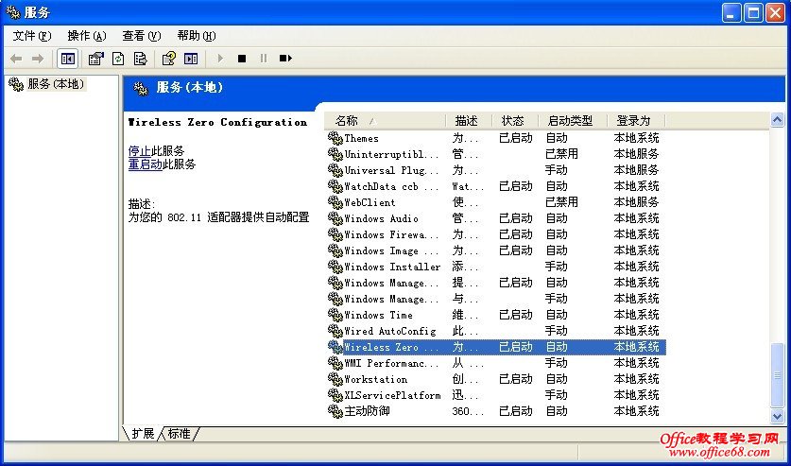Viewport: 791px width, 466px height.
Task: Click the Back arrow toolbar icon
Action: [x=16, y=59]
